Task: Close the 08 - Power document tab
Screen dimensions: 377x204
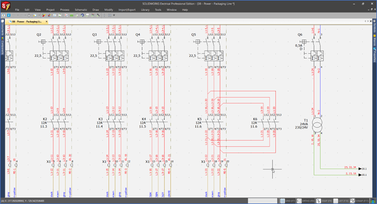Action: pos(47,22)
